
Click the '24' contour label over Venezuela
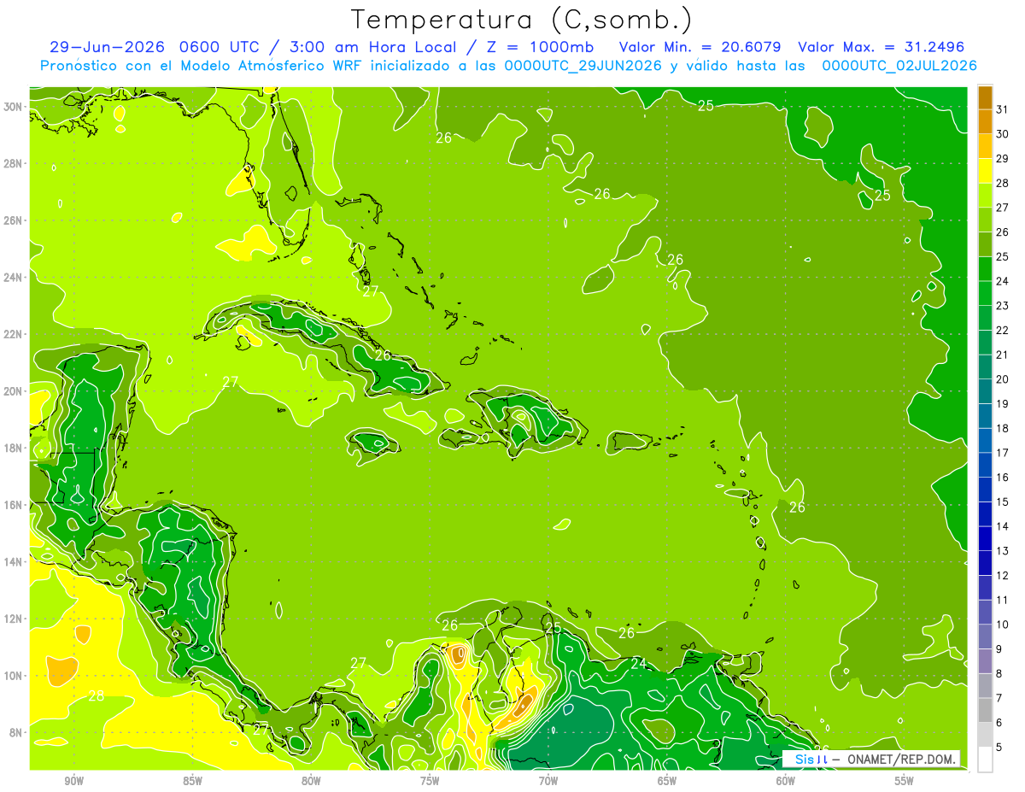(x=639, y=663)
